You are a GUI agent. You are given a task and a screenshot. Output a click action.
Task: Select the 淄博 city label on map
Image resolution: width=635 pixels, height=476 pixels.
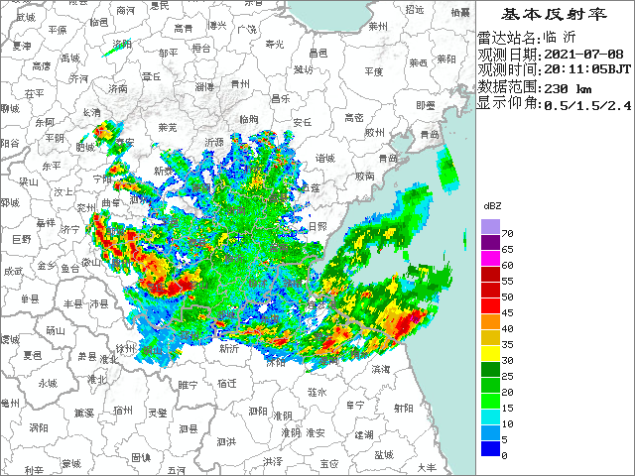pyautogui.click(x=203, y=86)
